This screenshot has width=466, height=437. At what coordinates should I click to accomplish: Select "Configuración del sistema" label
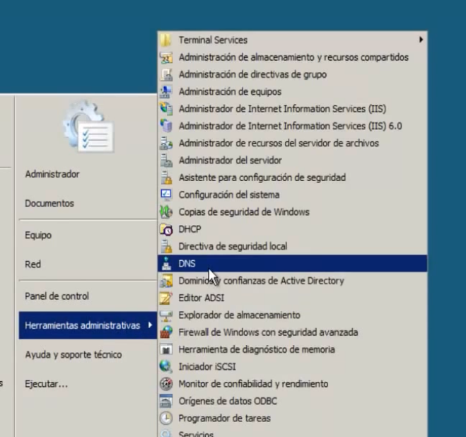coord(229,194)
